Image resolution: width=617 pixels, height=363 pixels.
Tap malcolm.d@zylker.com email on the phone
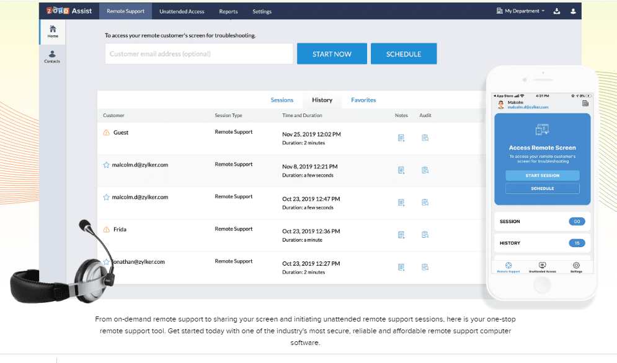coord(528,107)
